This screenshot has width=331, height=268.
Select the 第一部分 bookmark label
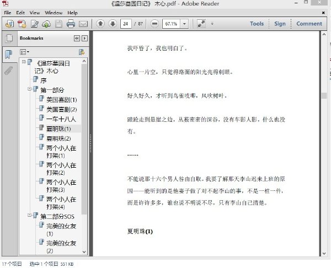[x=52, y=90]
